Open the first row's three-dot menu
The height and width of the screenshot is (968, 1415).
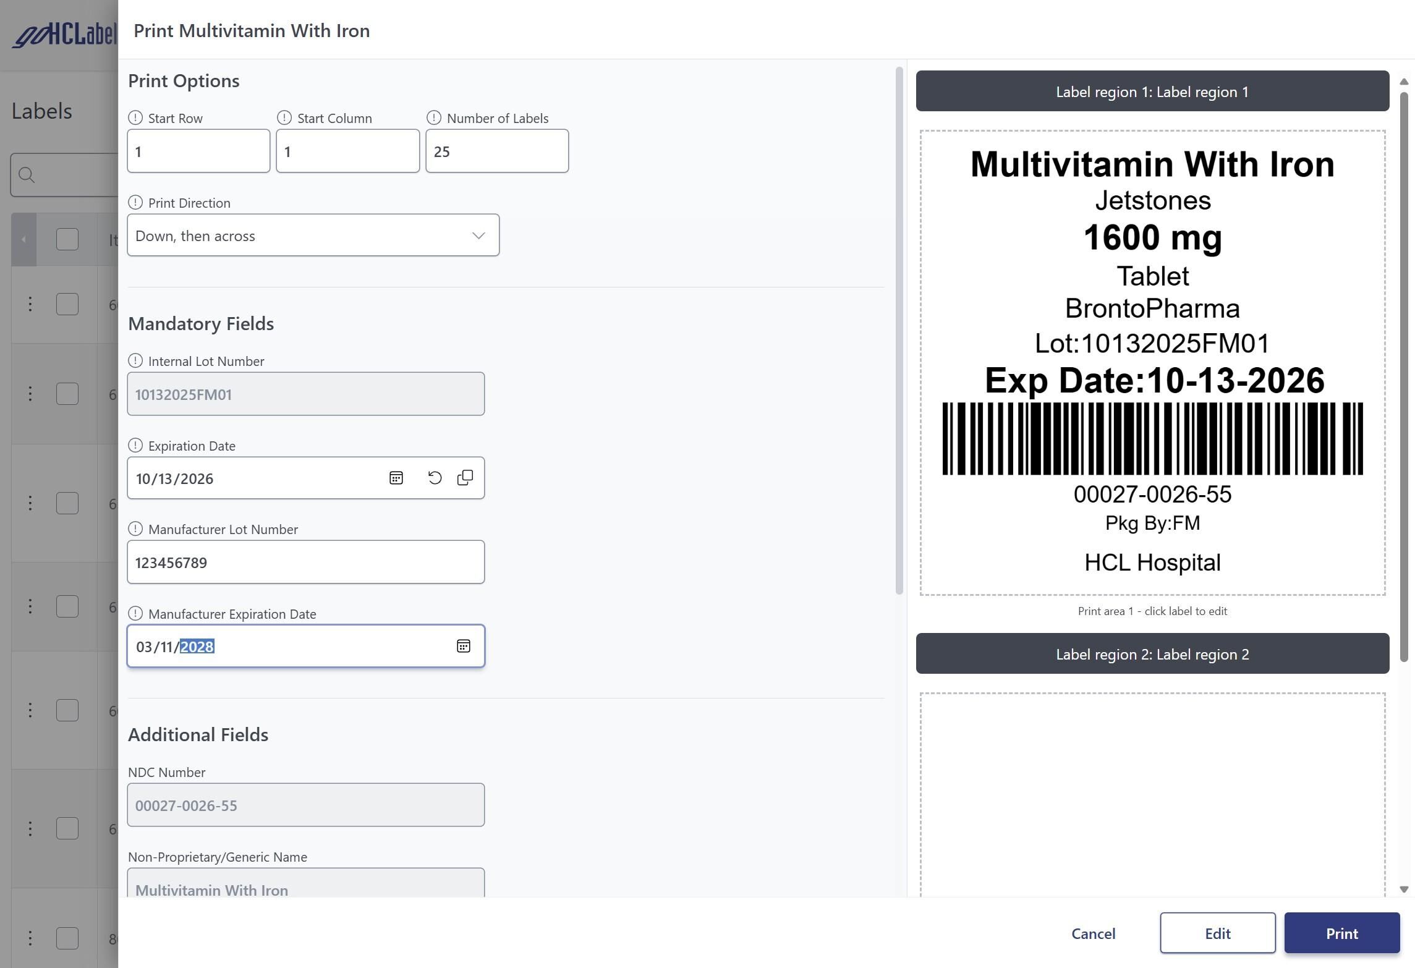(30, 304)
